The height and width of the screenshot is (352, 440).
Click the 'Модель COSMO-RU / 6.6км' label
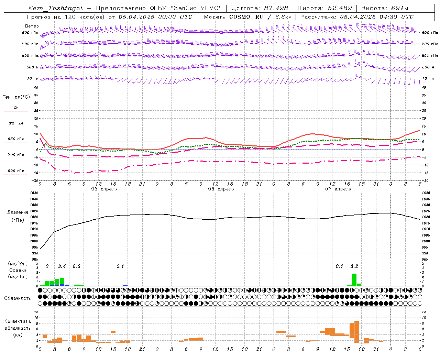(248, 17)
